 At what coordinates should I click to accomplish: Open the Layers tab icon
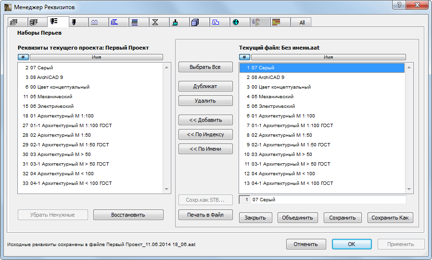pyautogui.click(x=17, y=22)
